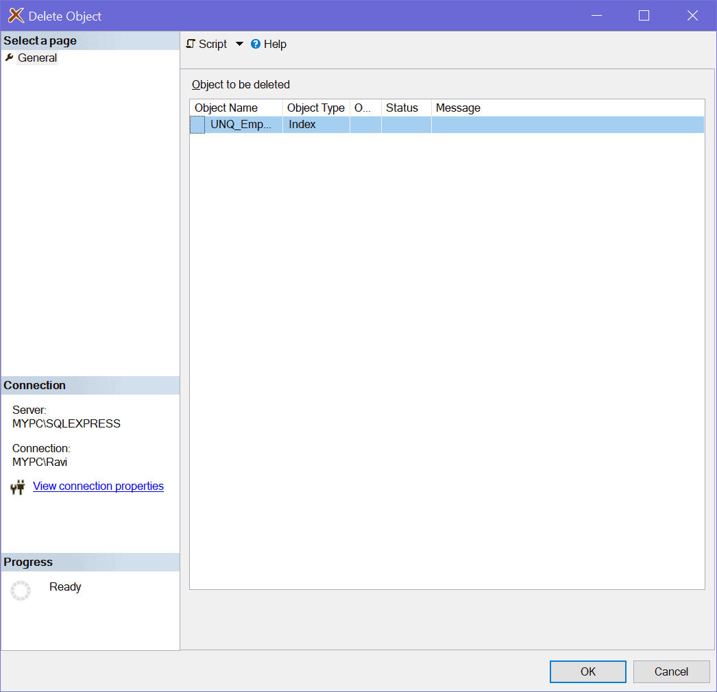Image resolution: width=717 pixels, height=692 pixels.
Task: Click the connection properties plug icon
Action: tap(18, 487)
